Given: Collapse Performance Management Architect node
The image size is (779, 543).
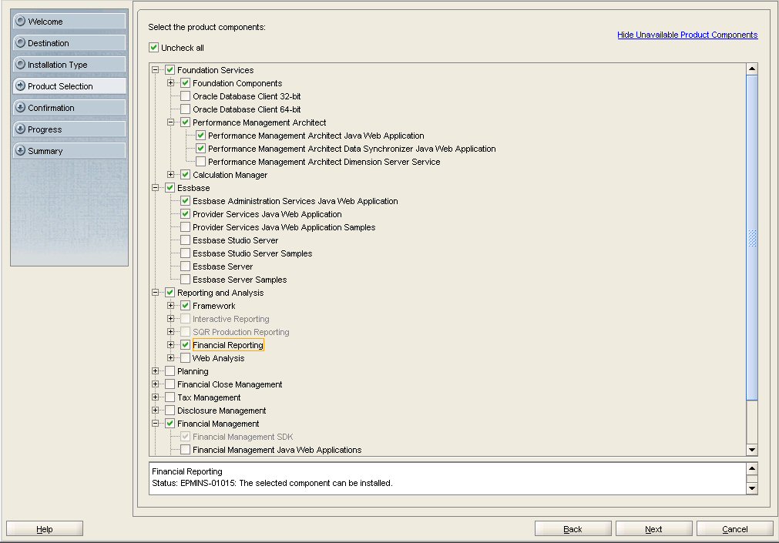Looking at the screenshot, I should [x=170, y=122].
